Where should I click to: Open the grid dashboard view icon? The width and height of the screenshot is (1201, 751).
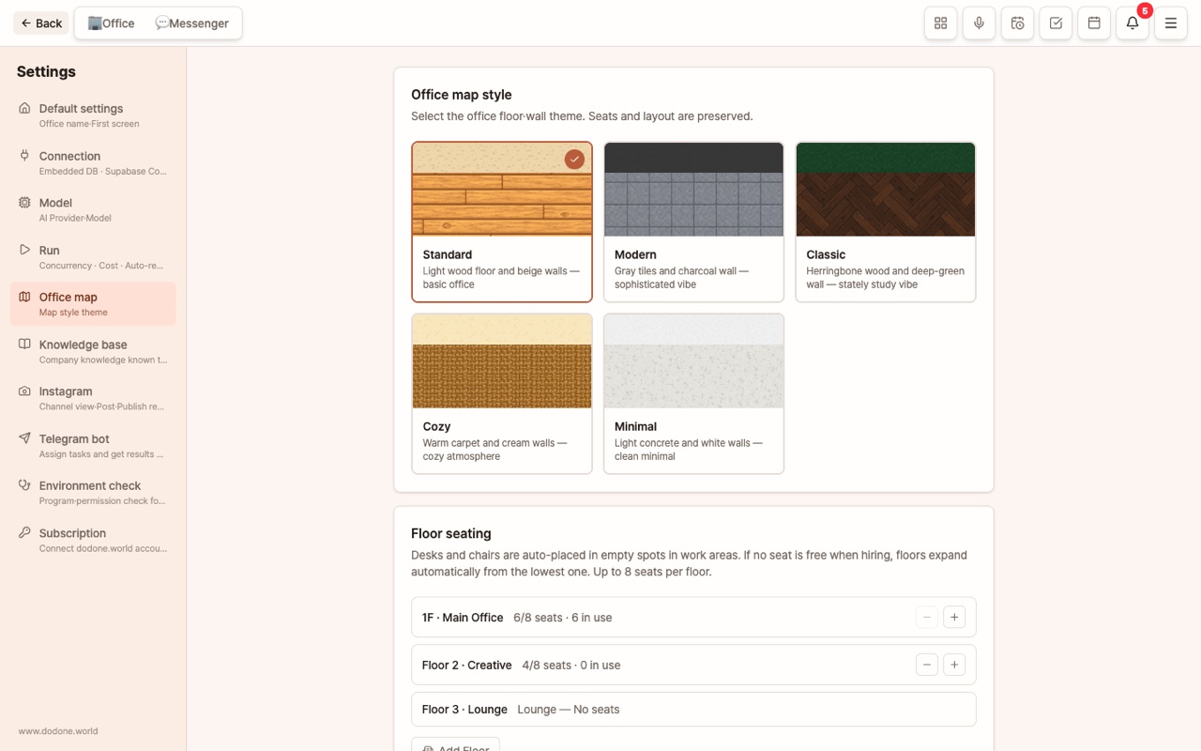pyautogui.click(x=940, y=23)
